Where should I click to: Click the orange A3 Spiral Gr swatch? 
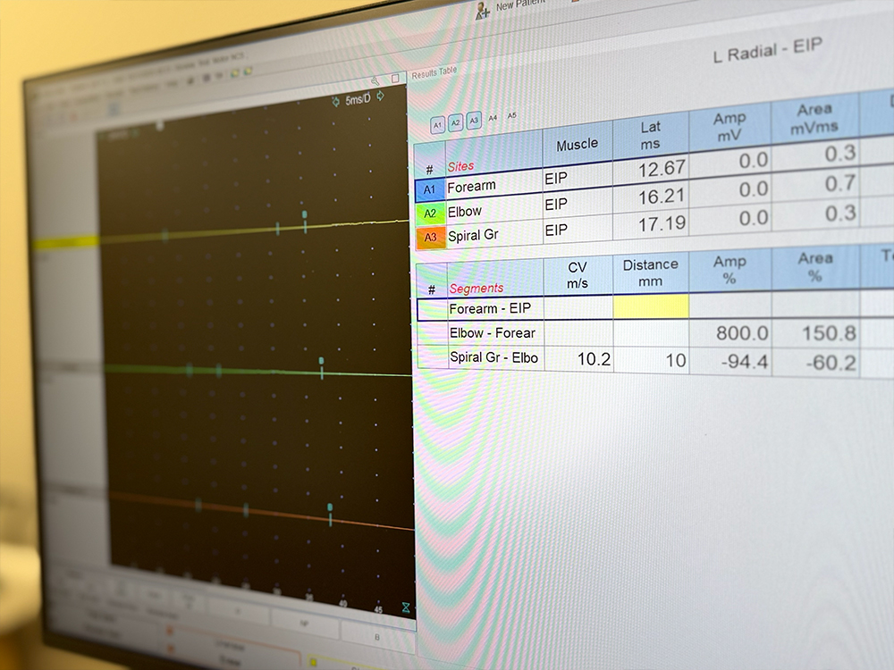(x=430, y=237)
